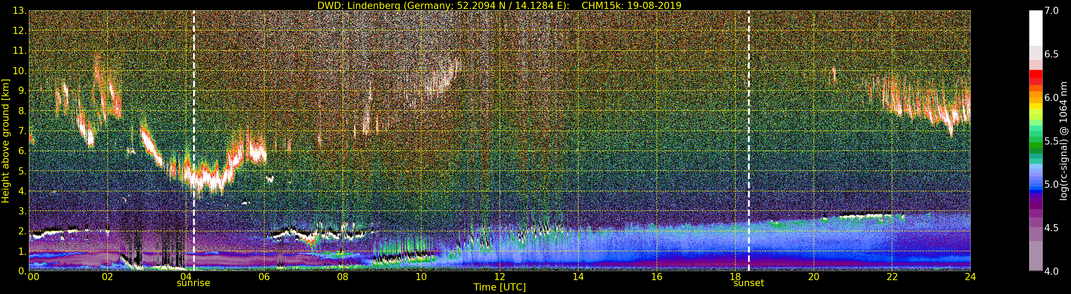Click the colorbar value '5.0'
The image size is (1071, 294).
click(x=1051, y=184)
